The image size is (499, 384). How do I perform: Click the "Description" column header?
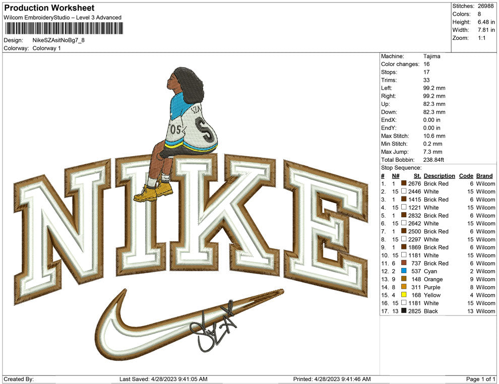click(439, 176)
